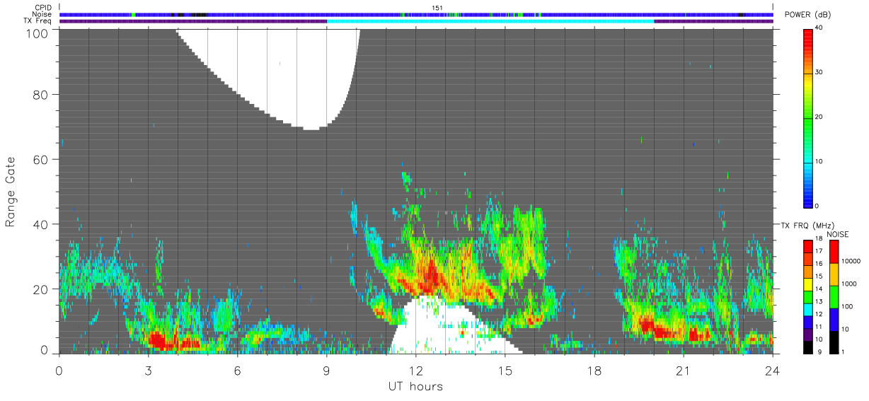
Task: Click x-axis tick label '18'
Action: 594,371
